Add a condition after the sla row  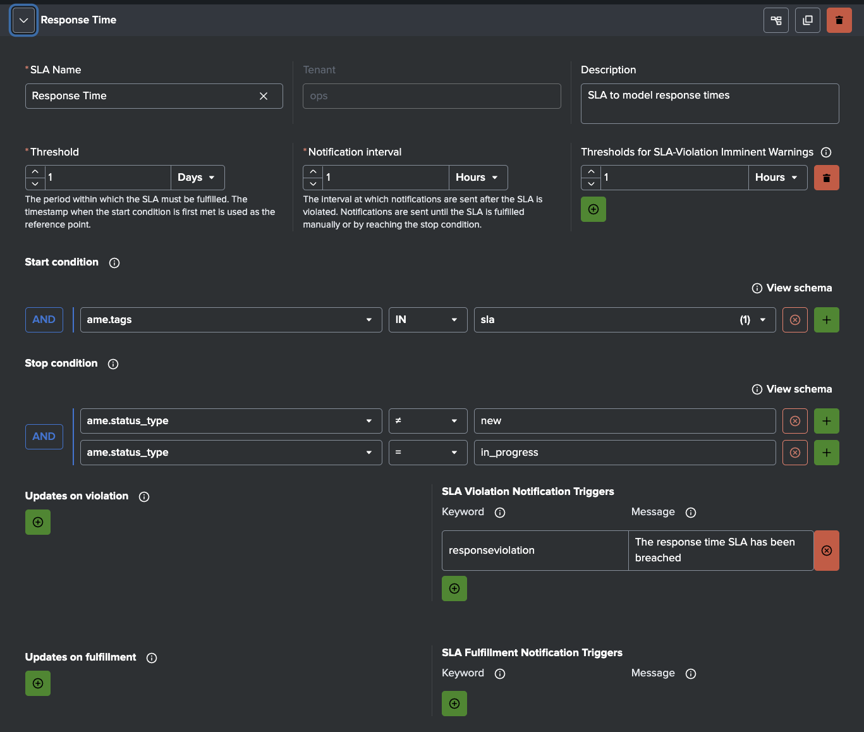click(x=826, y=320)
